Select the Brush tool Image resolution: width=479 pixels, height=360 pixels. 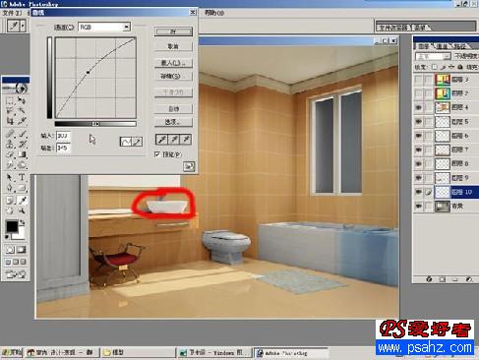coord(22,134)
